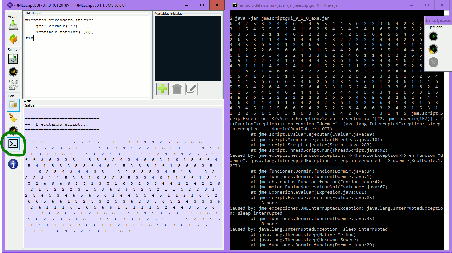Click the dark Variables iniciales list area
Image resolution: width=452 pixels, height=253 pixels.
click(188, 48)
